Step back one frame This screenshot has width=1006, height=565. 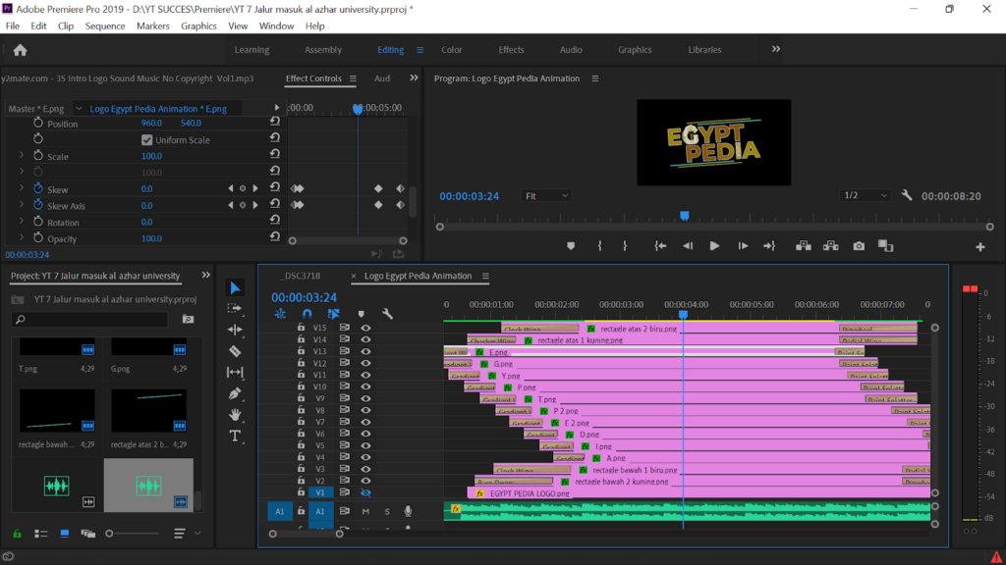pos(688,246)
